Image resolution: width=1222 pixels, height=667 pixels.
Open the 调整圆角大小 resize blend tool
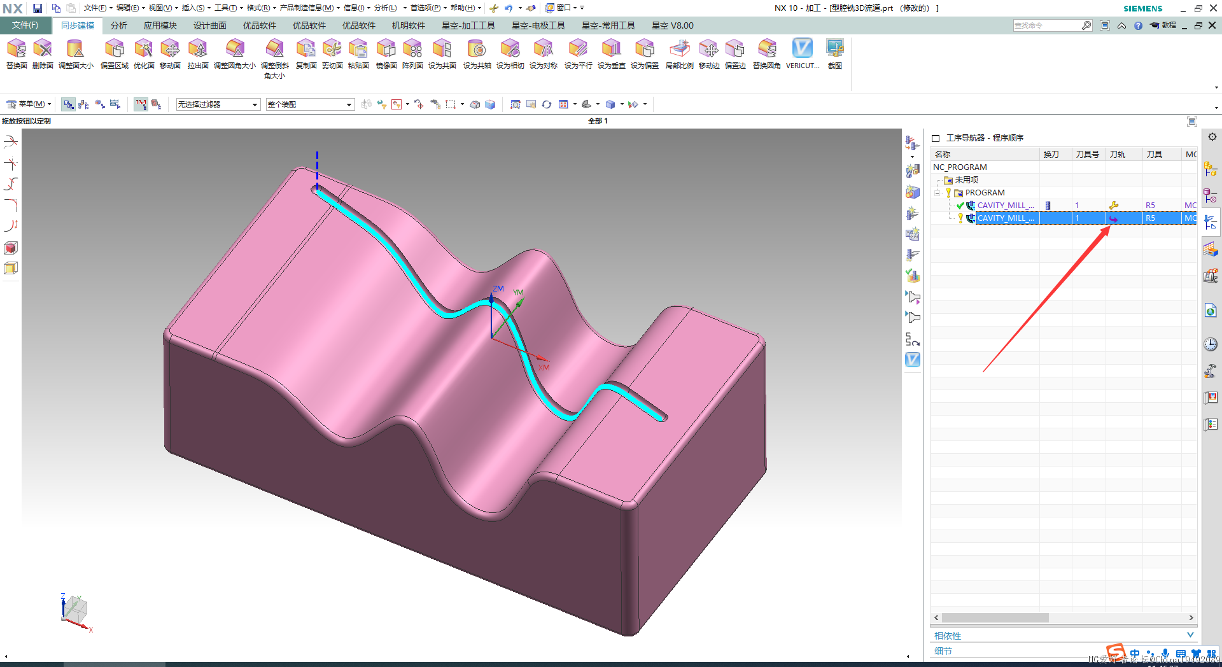tap(235, 53)
